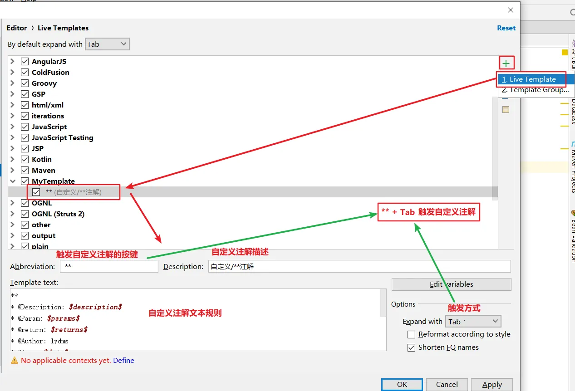The height and width of the screenshot is (391, 575).
Task: Select the Groovy tree row label
Action: (44, 83)
